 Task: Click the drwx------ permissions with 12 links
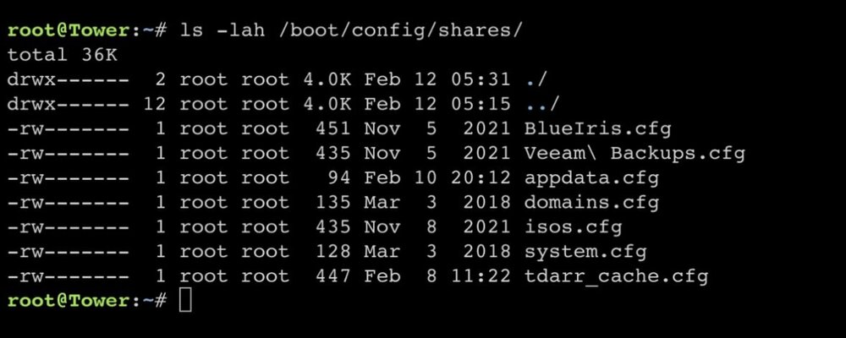(68, 104)
